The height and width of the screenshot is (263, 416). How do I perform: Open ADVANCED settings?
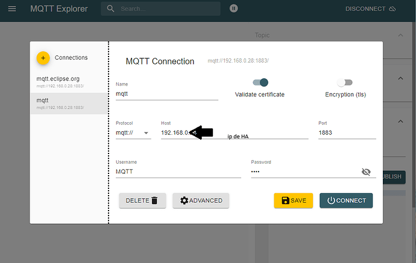pos(201,200)
